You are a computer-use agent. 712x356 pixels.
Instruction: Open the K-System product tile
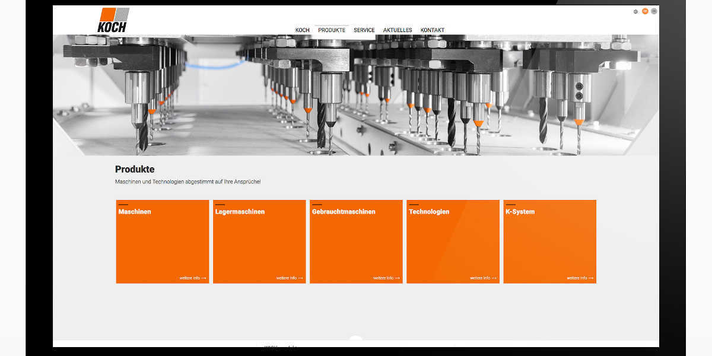pyautogui.click(x=549, y=241)
